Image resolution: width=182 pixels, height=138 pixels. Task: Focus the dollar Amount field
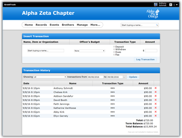151,51
